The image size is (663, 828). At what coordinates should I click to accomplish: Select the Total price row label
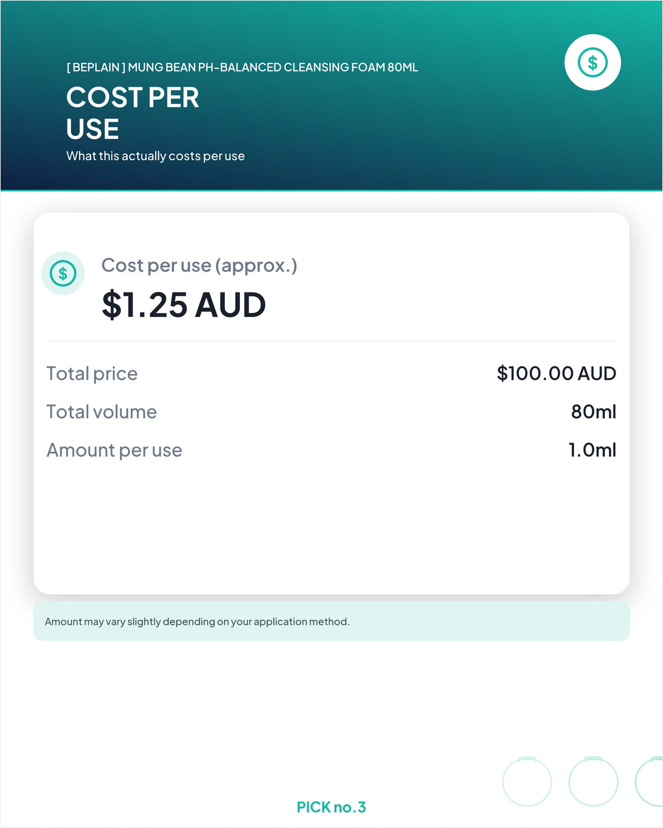pos(92,374)
